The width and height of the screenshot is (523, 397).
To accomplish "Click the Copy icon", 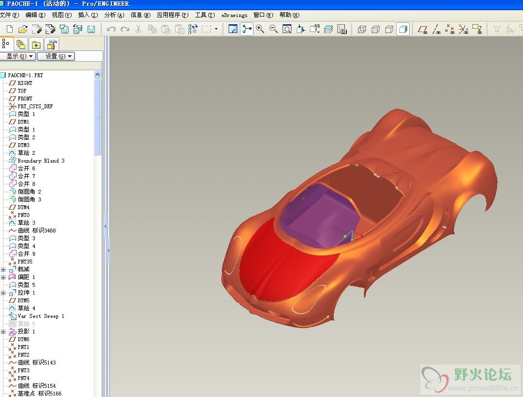I will 152,29.
